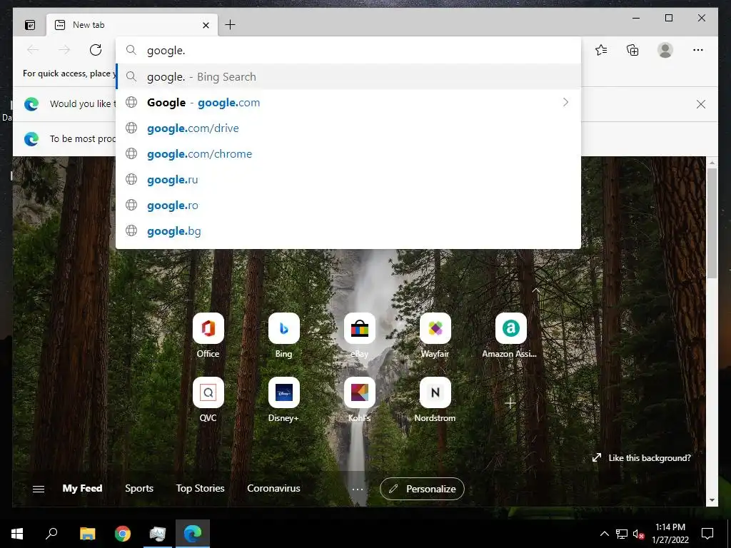Open the feed hamburger menu
This screenshot has height=548, width=731.
39,489
